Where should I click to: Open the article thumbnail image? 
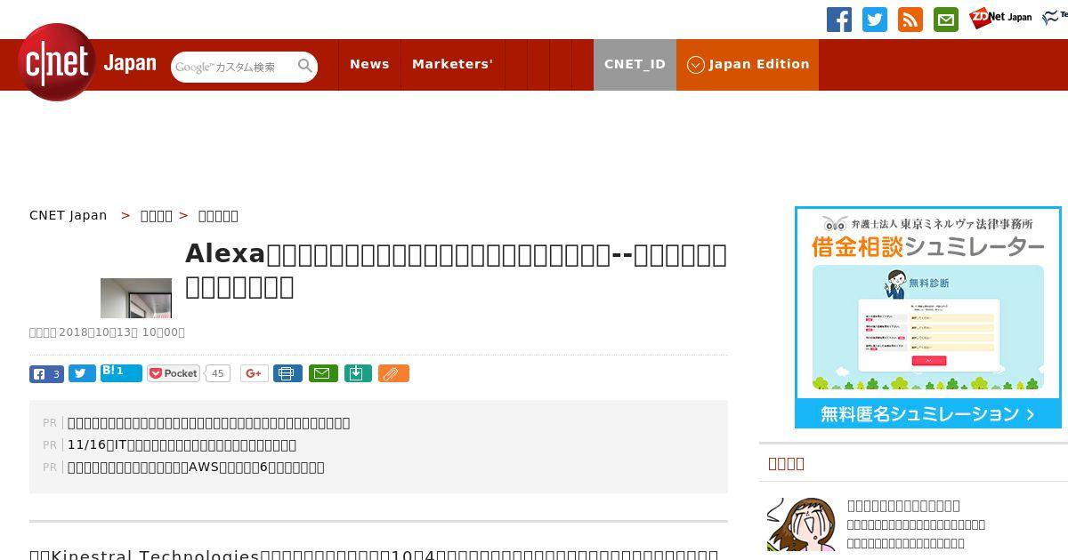click(136, 298)
